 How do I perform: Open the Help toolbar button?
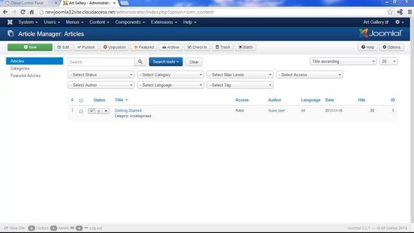tap(367, 47)
